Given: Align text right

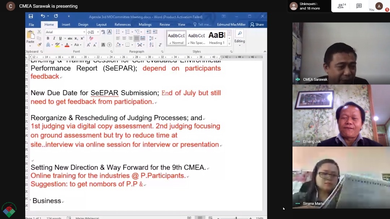Looking at the screenshot, I should (130, 38).
